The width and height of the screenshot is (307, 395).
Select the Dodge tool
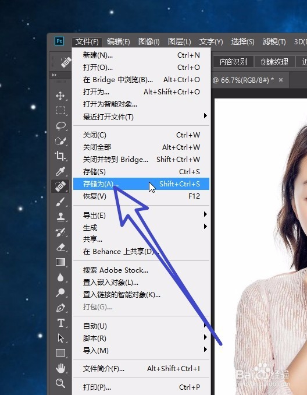click(x=60, y=292)
